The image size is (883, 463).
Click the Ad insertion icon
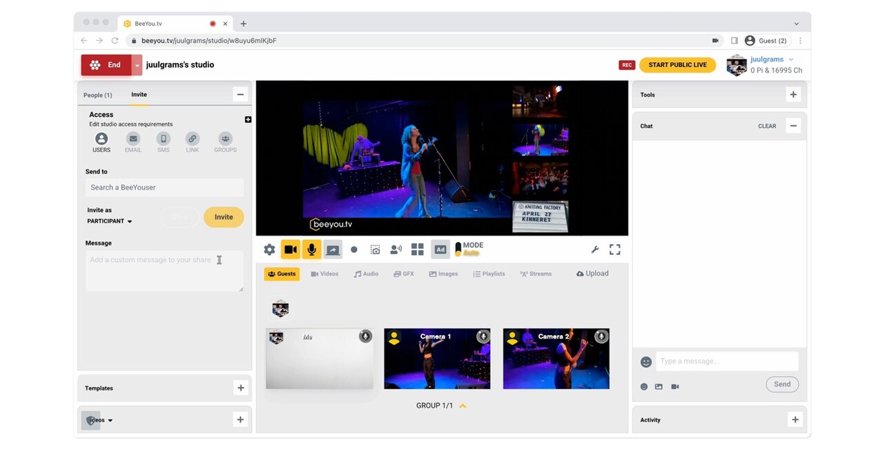point(440,249)
